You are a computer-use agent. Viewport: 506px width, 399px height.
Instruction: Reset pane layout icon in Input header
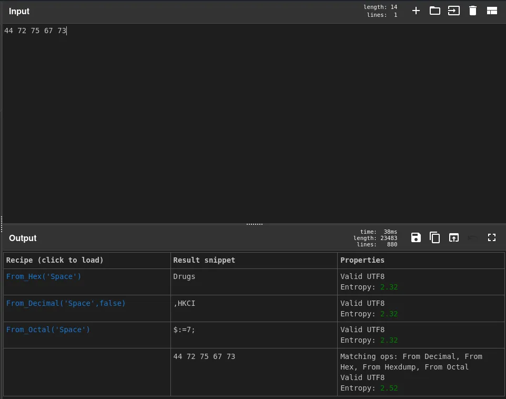[x=492, y=11]
